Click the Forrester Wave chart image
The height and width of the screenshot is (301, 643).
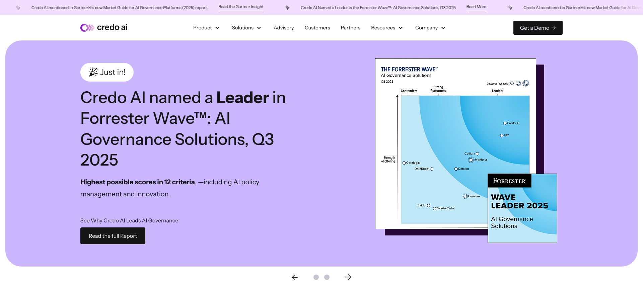tap(455, 144)
